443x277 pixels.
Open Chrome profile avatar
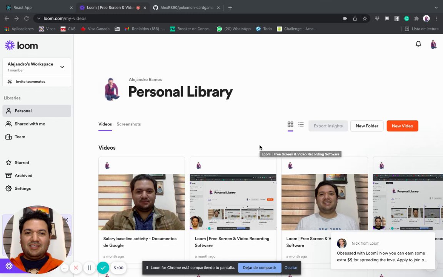[x=426, y=18]
